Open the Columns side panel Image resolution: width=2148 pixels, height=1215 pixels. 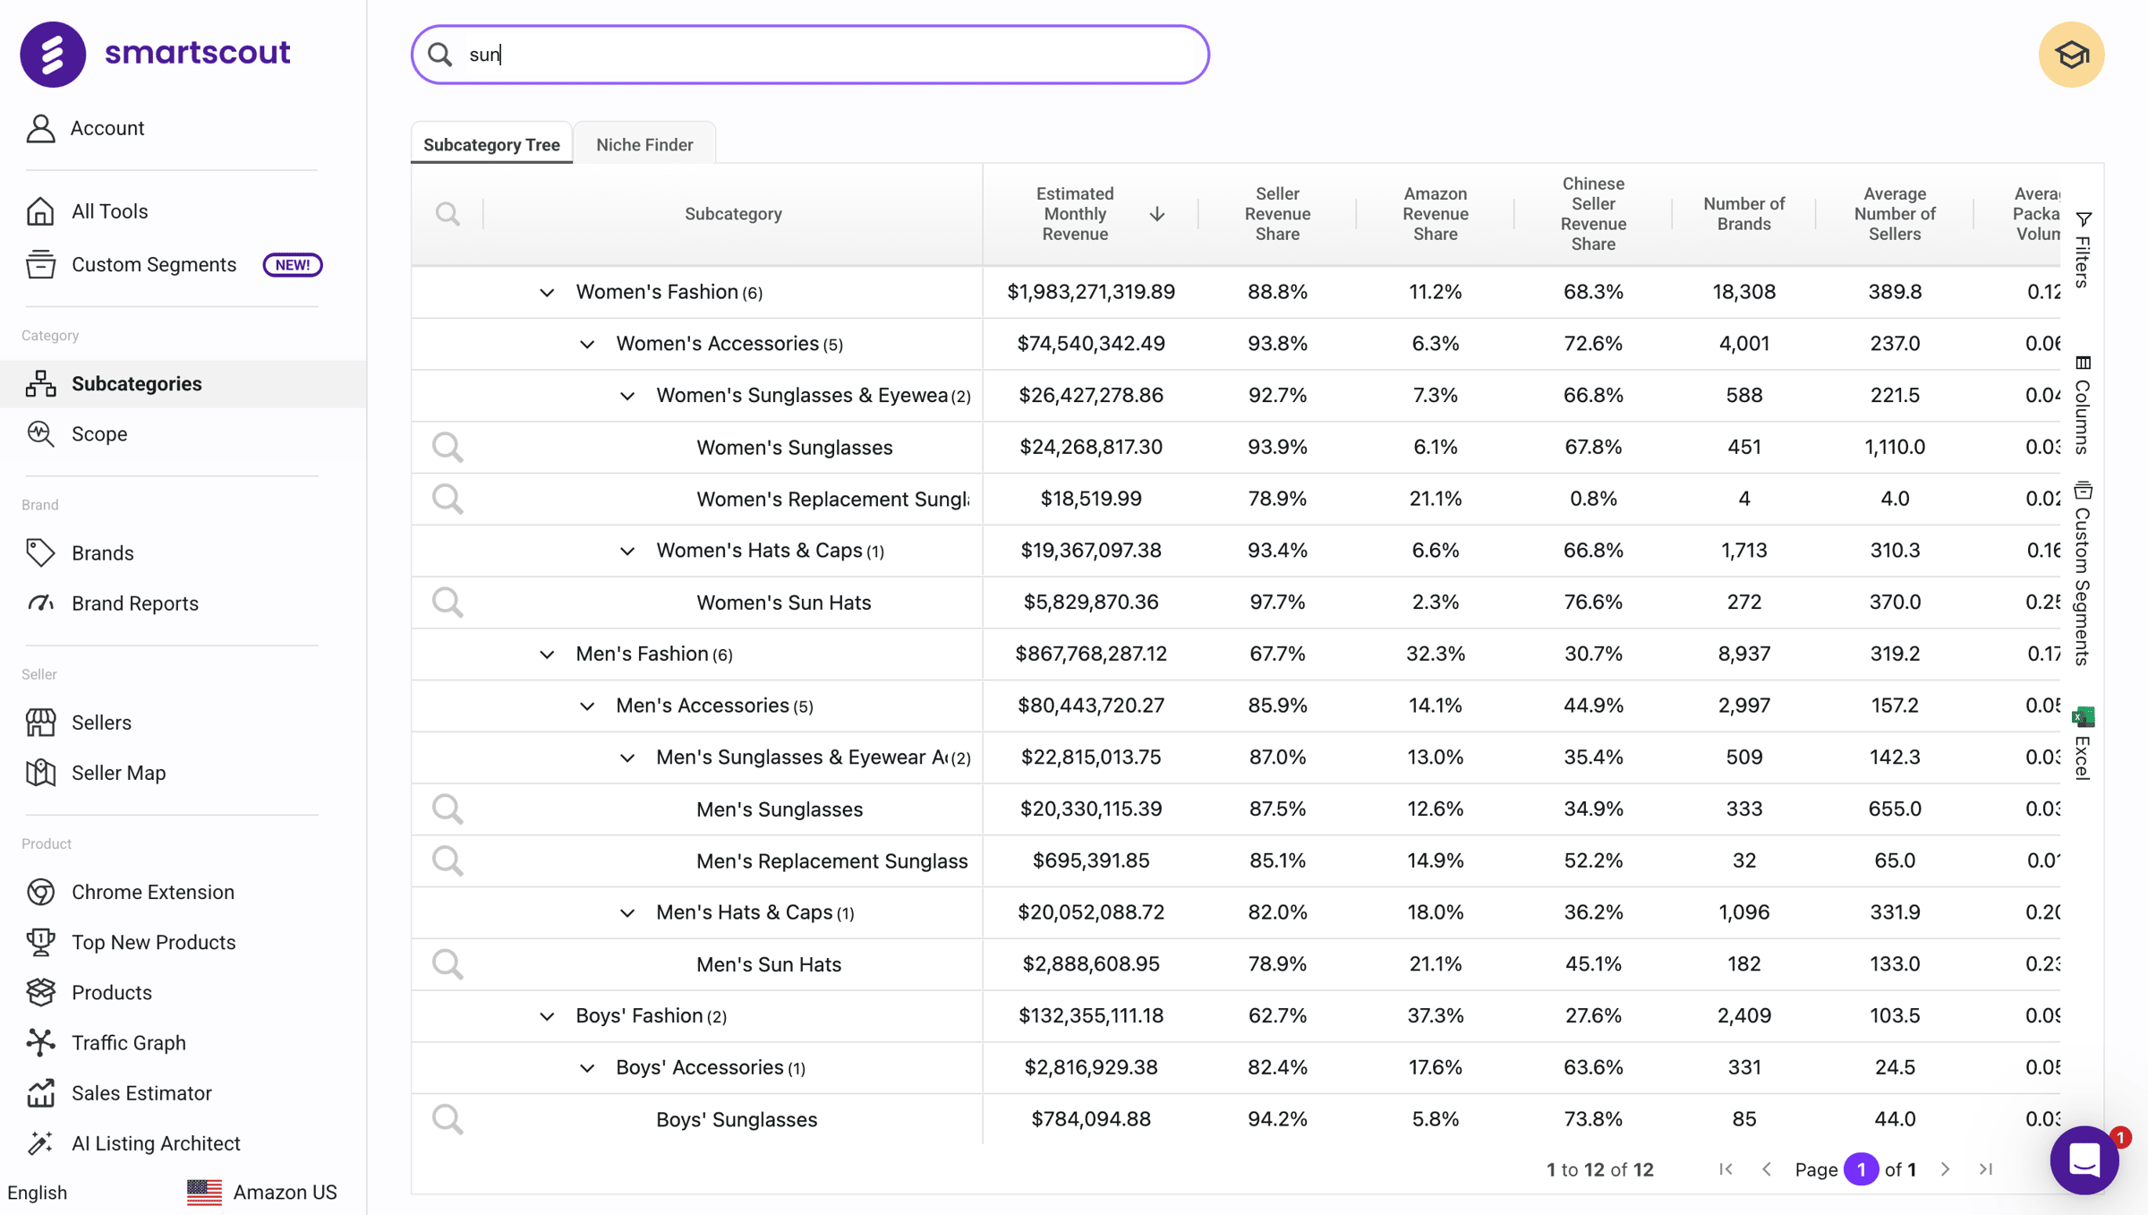pyautogui.click(x=2083, y=406)
